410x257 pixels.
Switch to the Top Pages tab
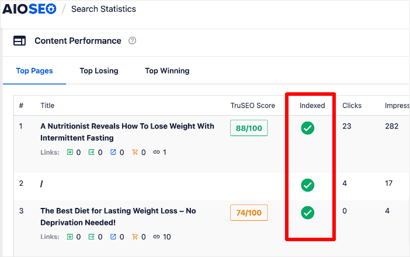(x=34, y=71)
